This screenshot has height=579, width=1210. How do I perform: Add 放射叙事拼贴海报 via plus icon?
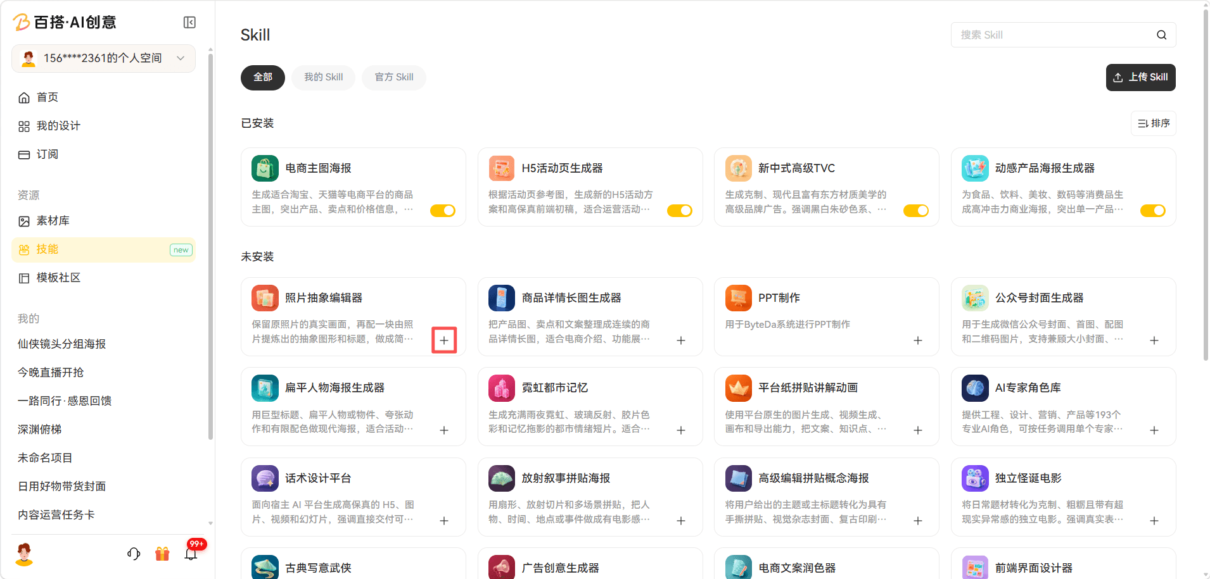(x=681, y=521)
